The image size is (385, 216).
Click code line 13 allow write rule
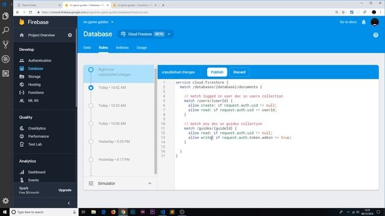click(x=239, y=137)
